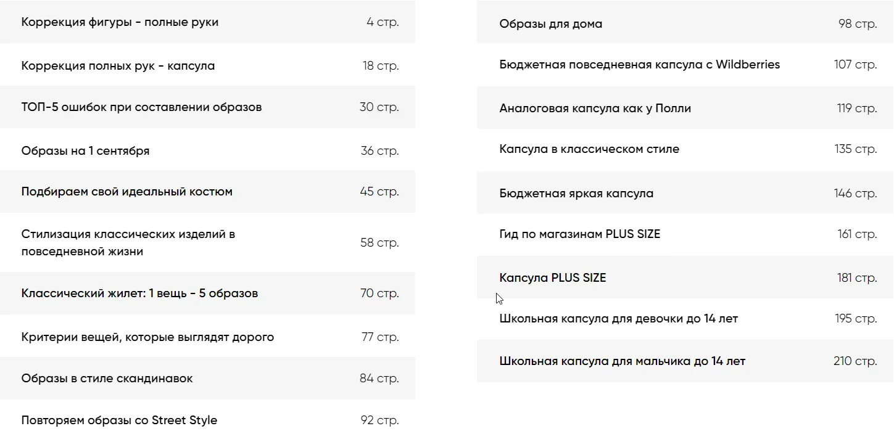This screenshot has width=894, height=447.
Task: Open 'Образы на 1 сентября' section
Action: pyautogui.click(x=85, y=151)
